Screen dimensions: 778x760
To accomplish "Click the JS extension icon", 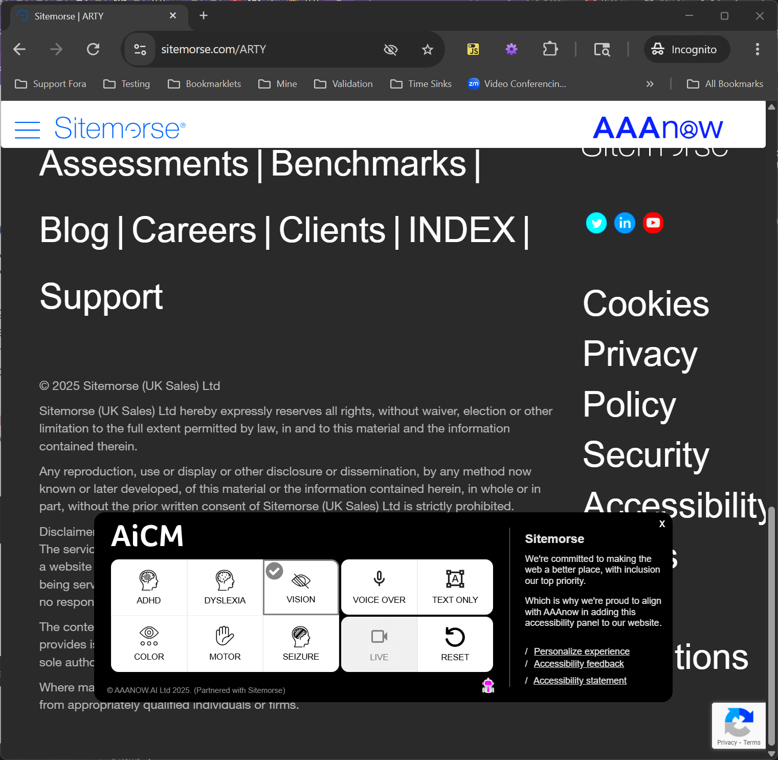I will [473, 49].
